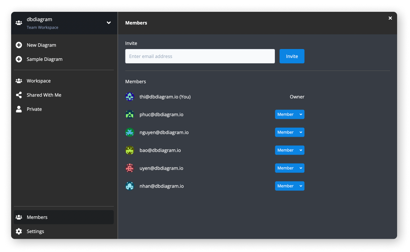Viewport: 410px width, 252px height.
Task: Open the role dropdown for nguyen@dbdiagram.io
Action: tap(289, 132)
